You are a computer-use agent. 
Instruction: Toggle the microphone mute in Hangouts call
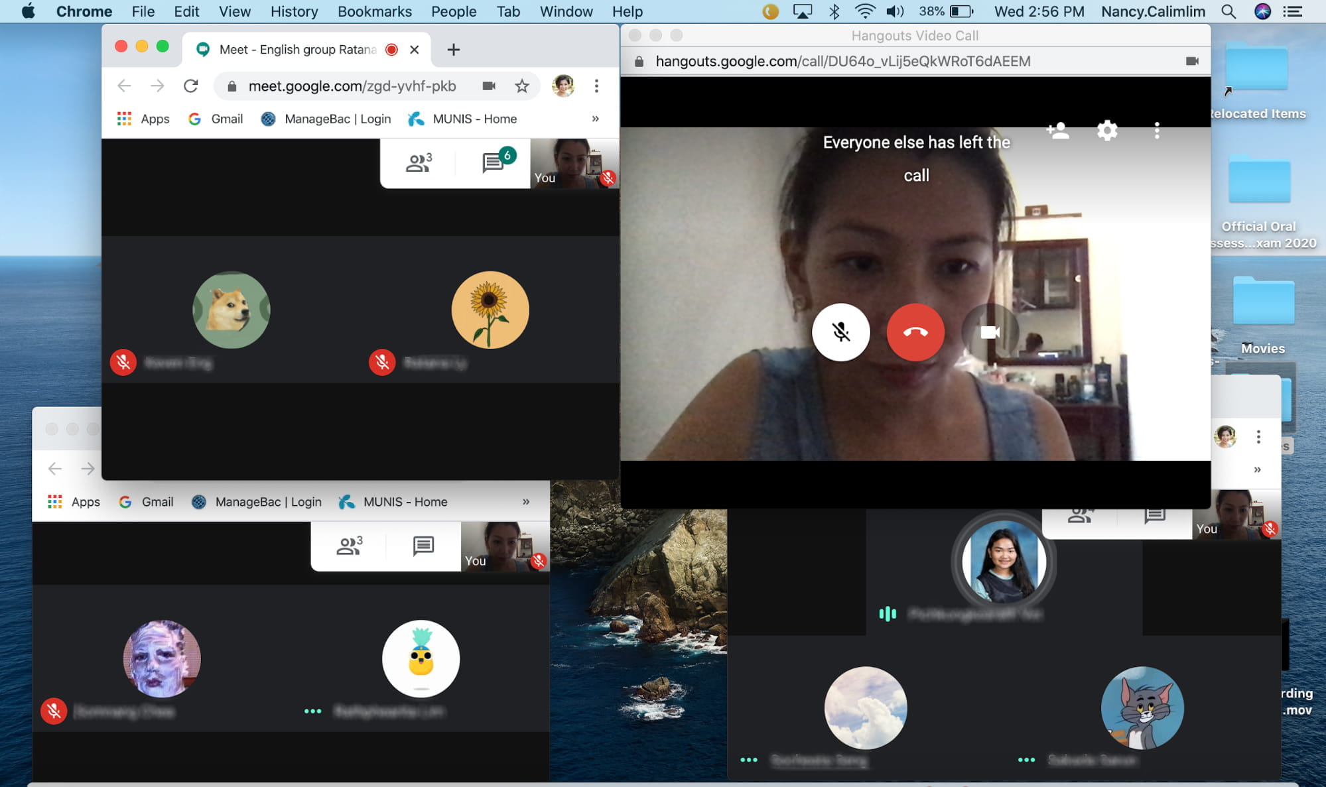point(840,332)
